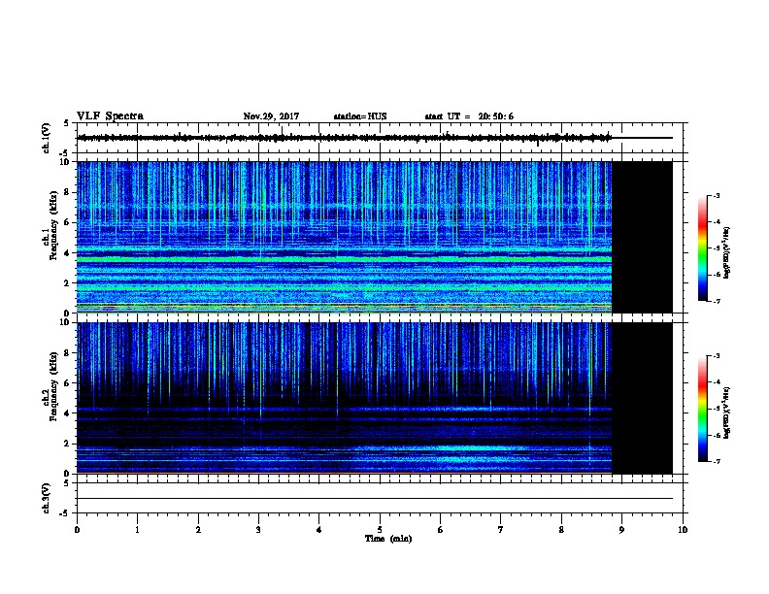This screenshot has height=594, width=769.
Task: Click the "-7" label on ch.1 color bar
Action: point(716,301)
